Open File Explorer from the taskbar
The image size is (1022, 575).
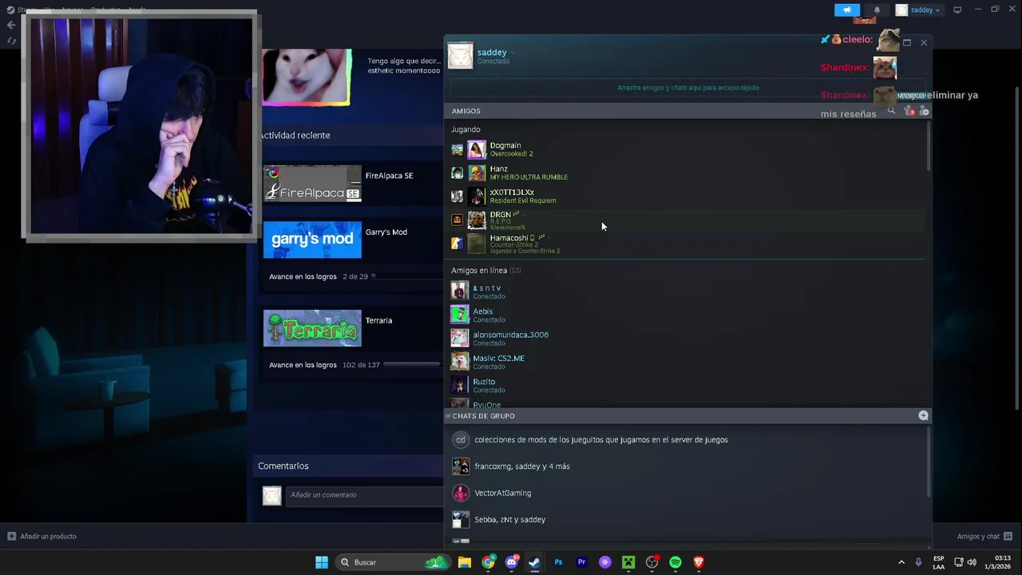coord(464,562)
